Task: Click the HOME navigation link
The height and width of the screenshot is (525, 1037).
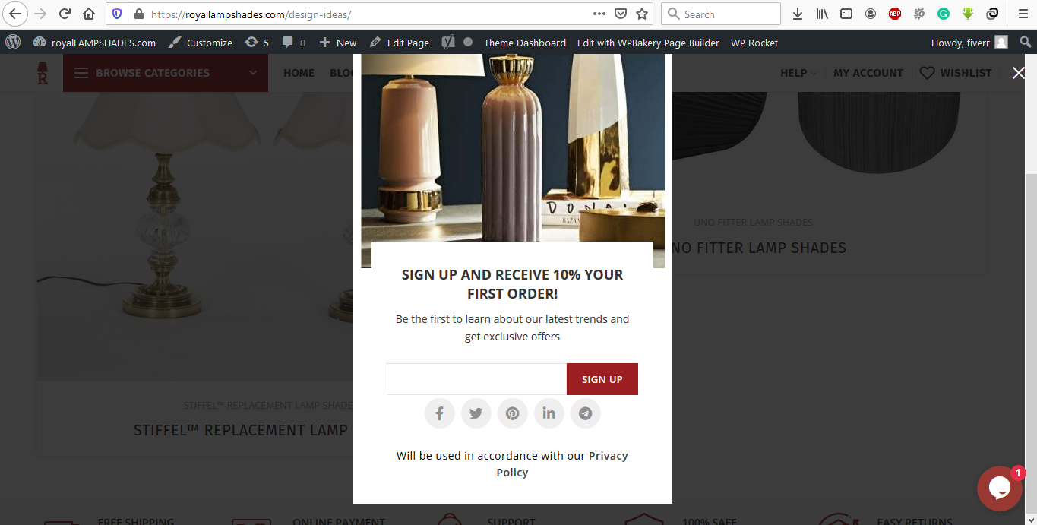Action: [299, 73]
